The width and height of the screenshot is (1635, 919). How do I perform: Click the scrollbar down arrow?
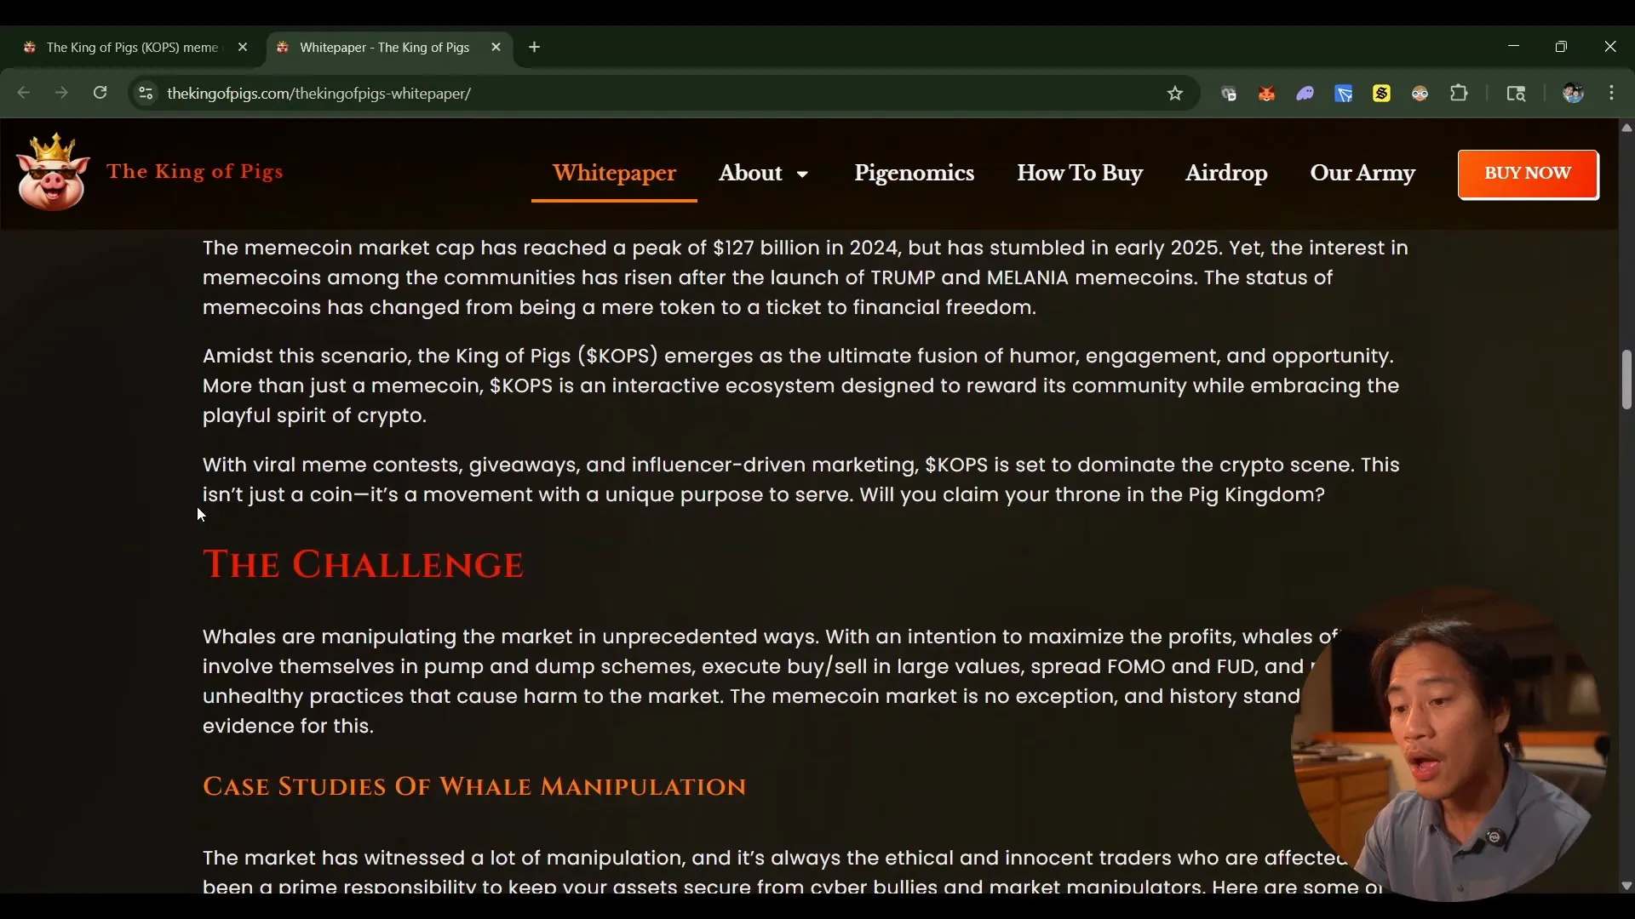coord(1626,886)
